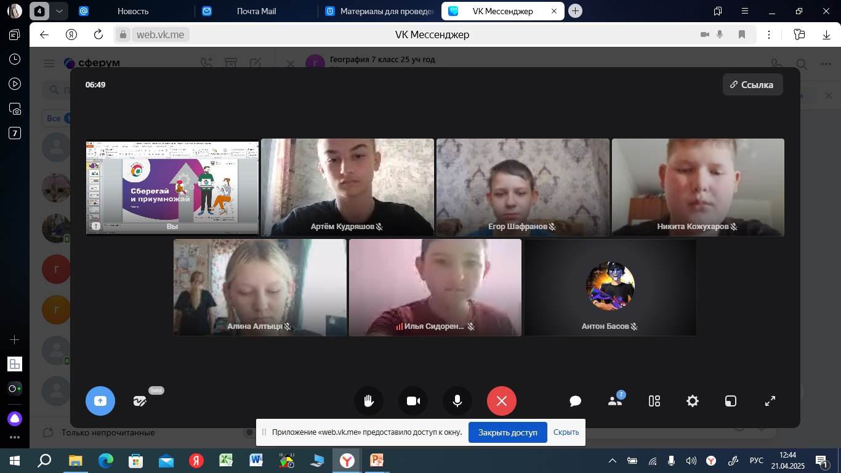
Task: Click Закрыть доступ button
Action: [507, 432]
